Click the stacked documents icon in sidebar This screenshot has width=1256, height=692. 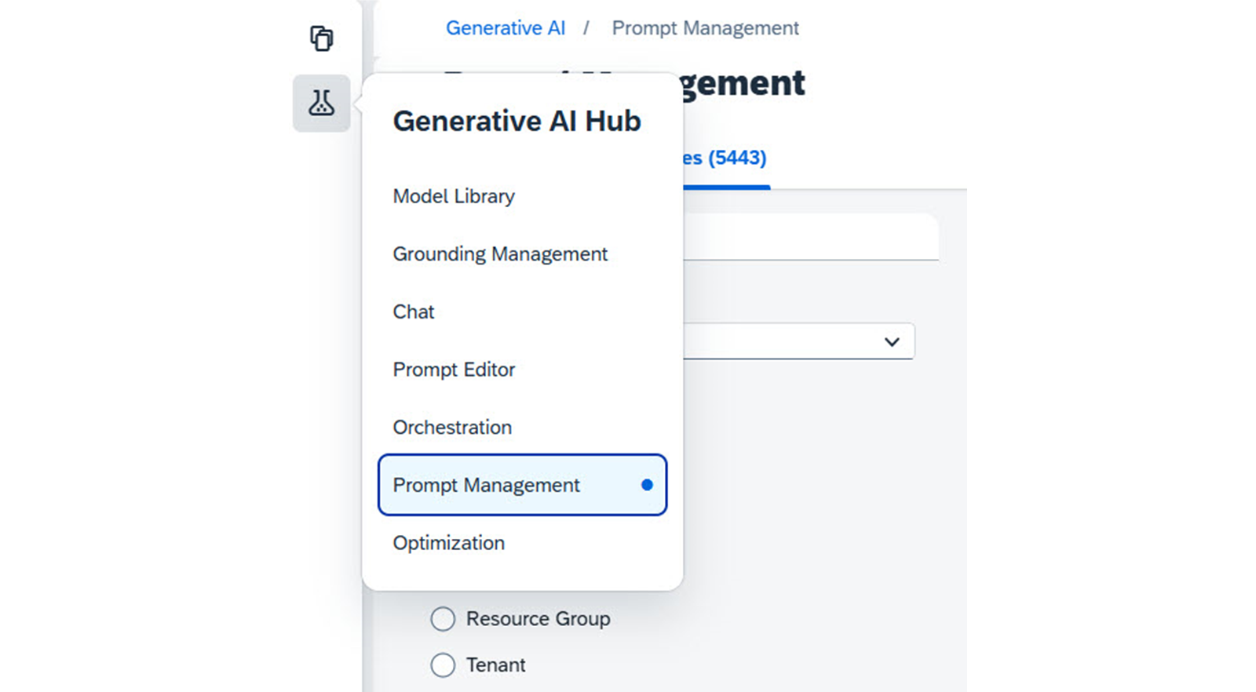click(x=321, y=38)
